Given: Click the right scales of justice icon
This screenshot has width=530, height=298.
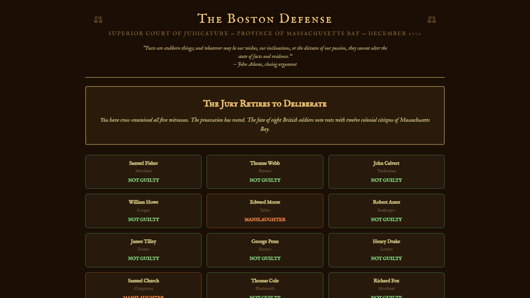Looking at the screenshot, I should [431, 19].
